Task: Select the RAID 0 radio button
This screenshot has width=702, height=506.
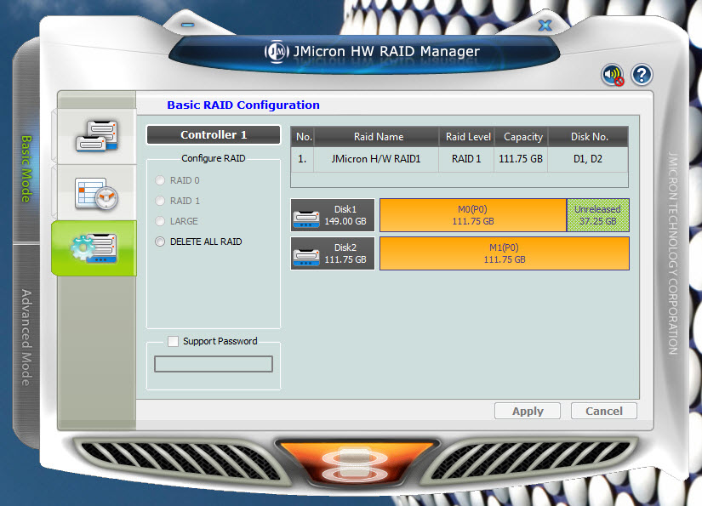Action: click(x=160, y=180)
